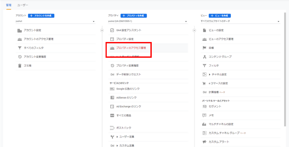Click the プロパティ設定 layout icon
The width and height of the screenshot is (289, 147).
pyautogui.click(x=112, y=39)
